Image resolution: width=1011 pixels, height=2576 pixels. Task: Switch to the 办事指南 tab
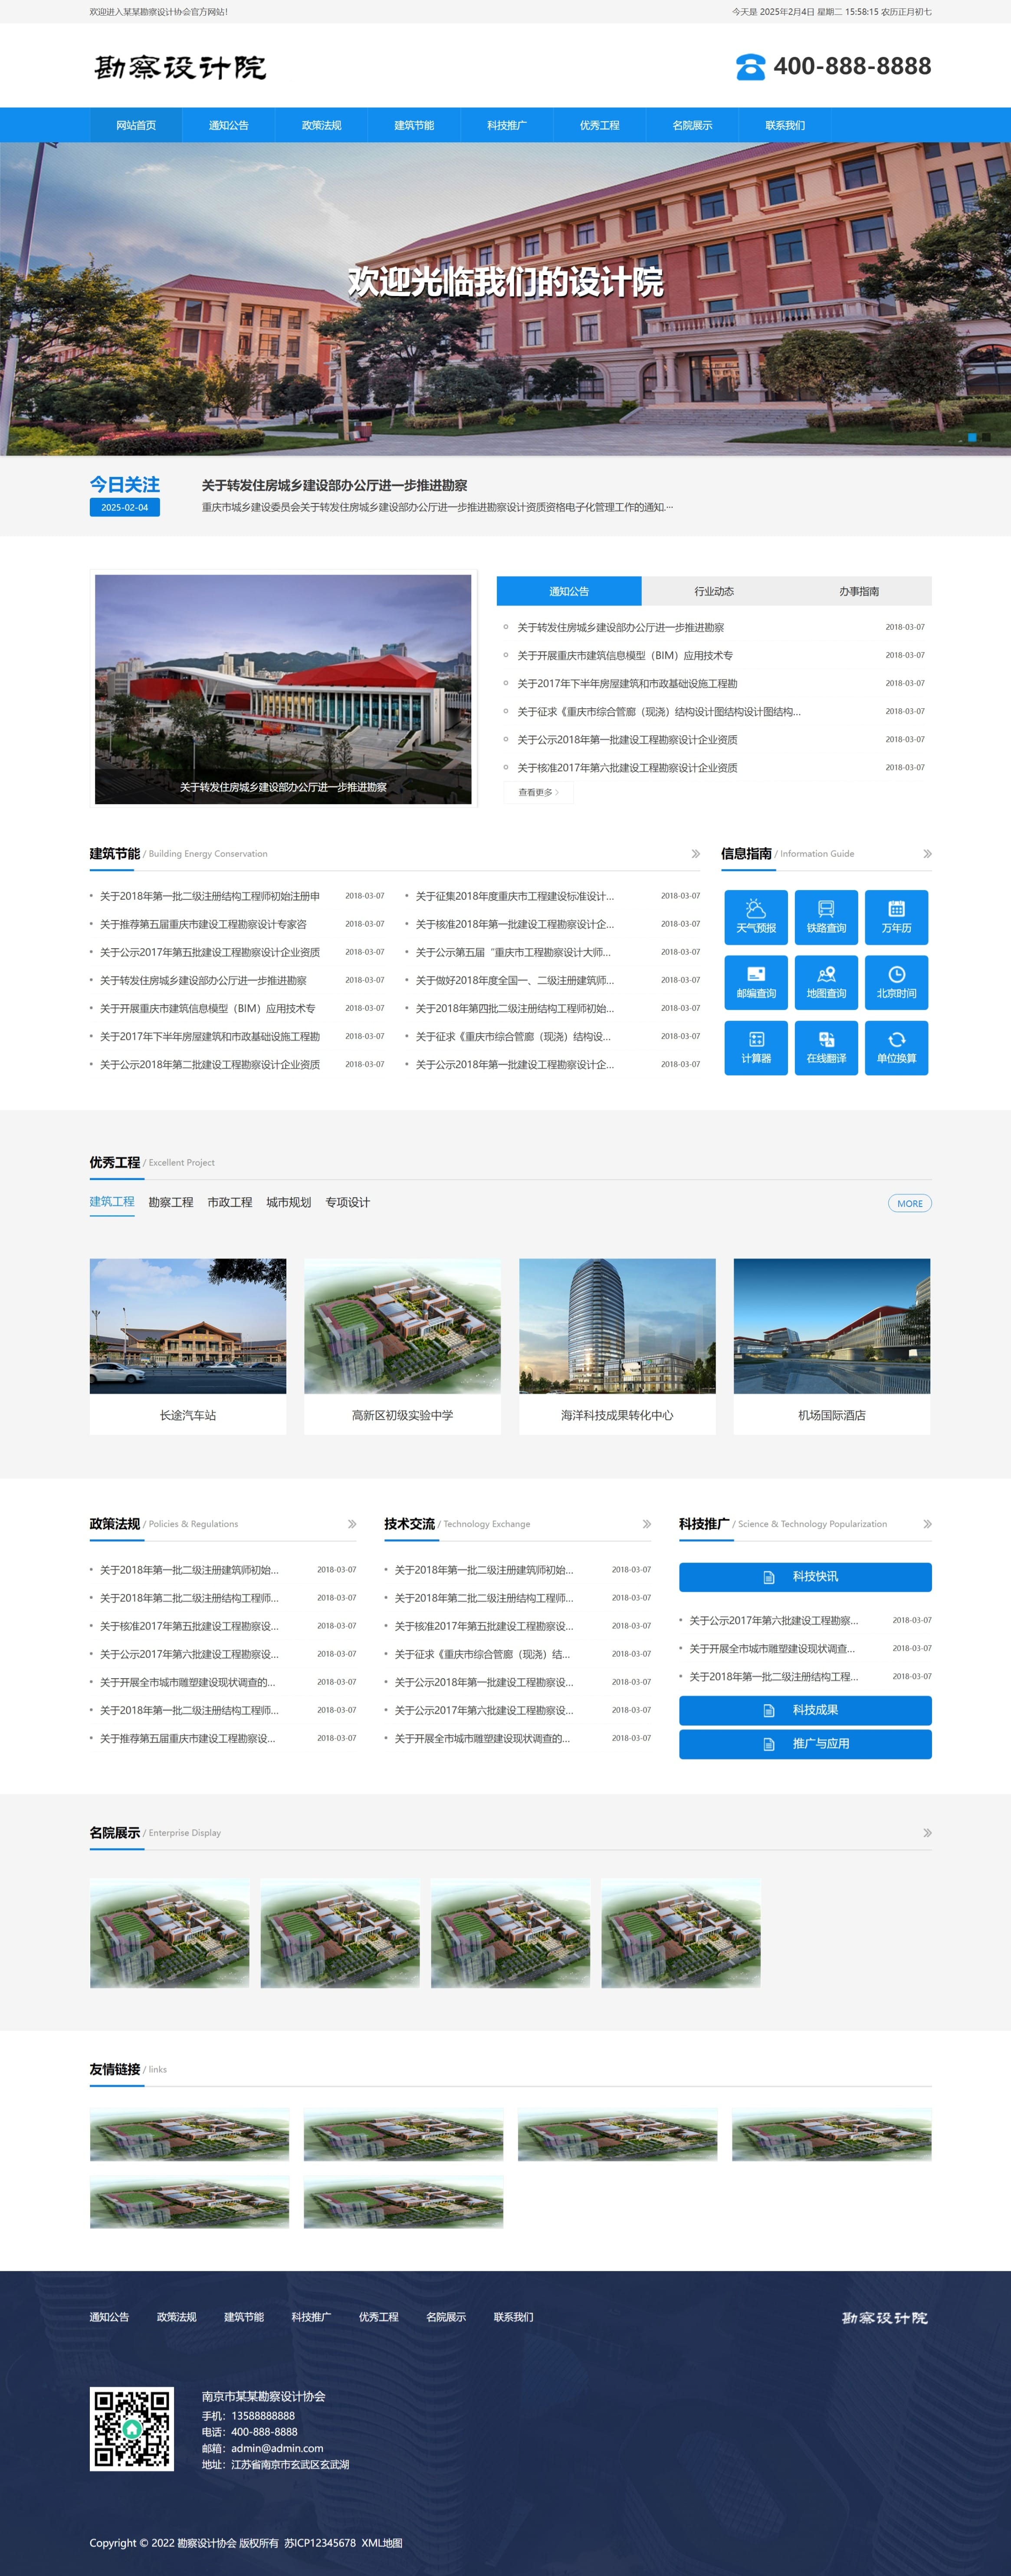tap(859, 591)
